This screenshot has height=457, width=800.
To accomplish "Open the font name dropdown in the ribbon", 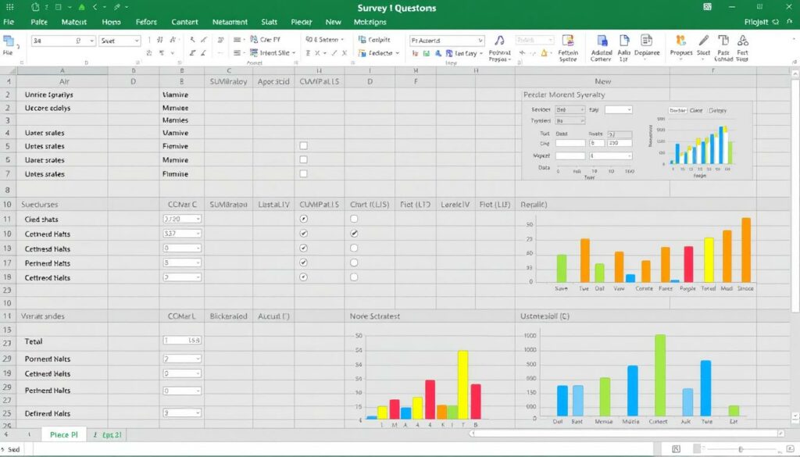I will click(92, 41).
